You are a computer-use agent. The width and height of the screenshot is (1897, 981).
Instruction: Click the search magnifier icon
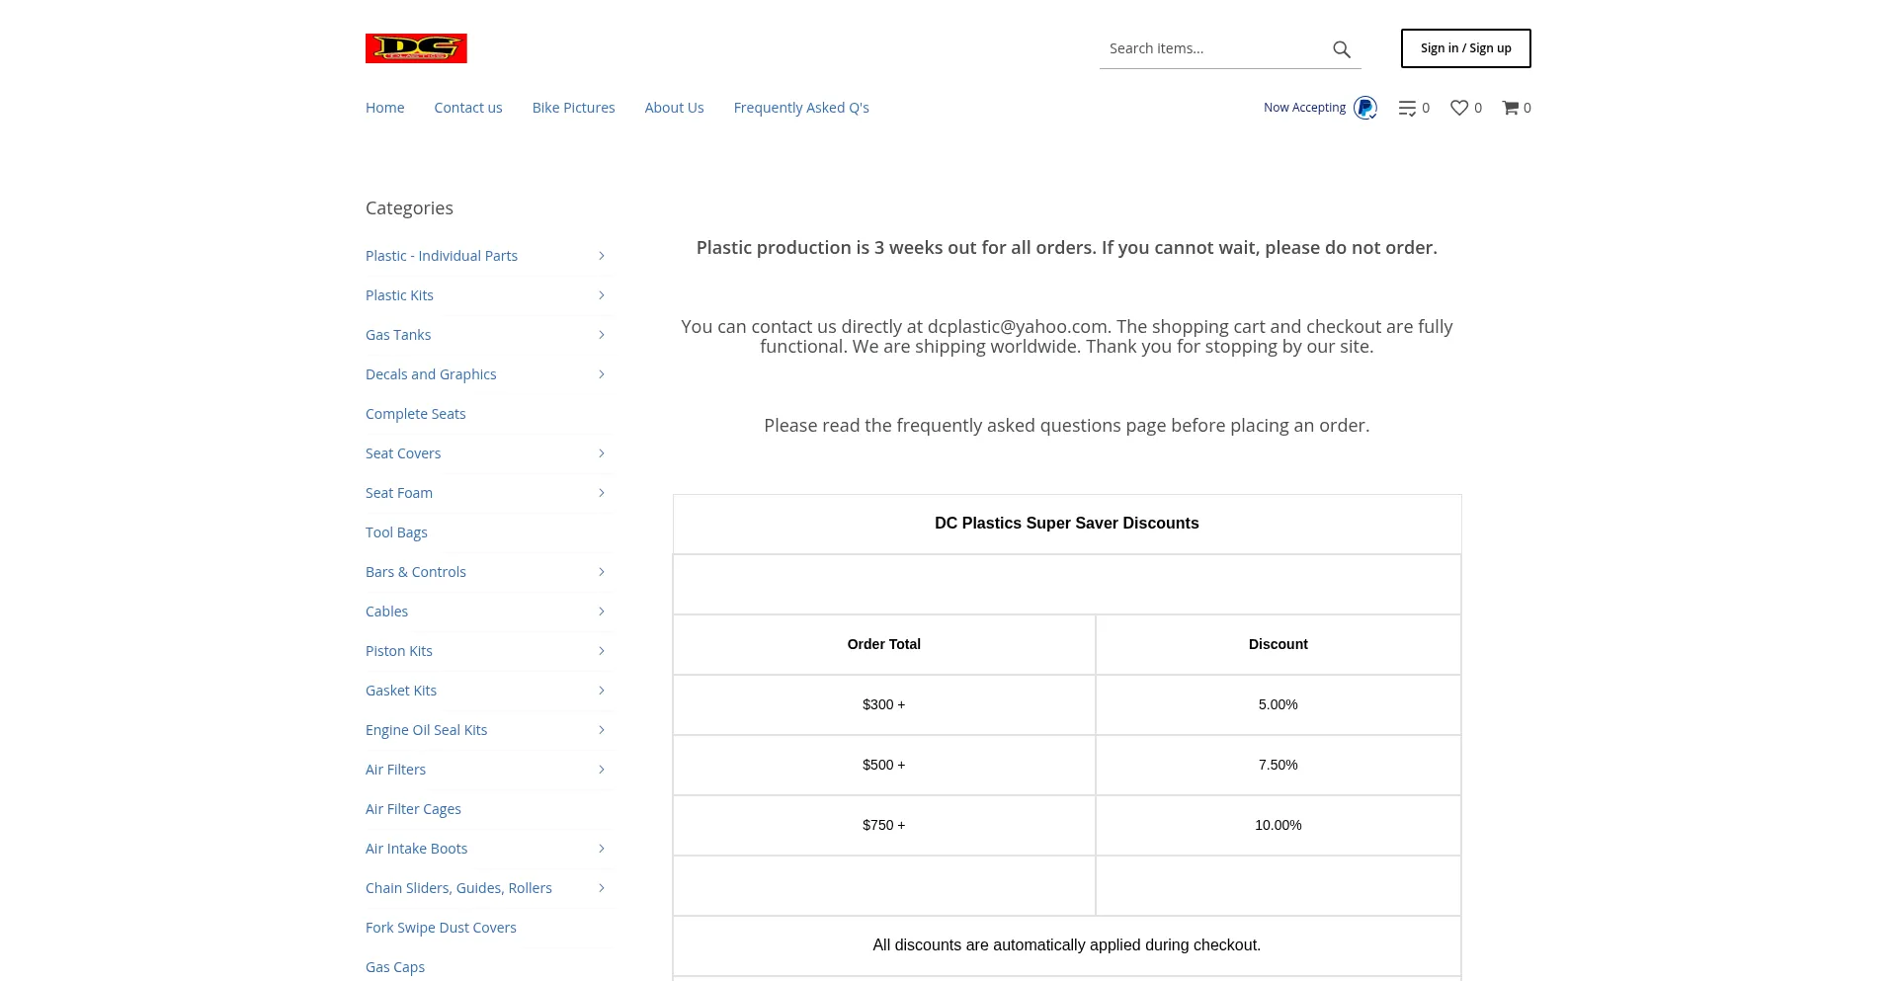pyautogui.click(x=1341, y=49)
